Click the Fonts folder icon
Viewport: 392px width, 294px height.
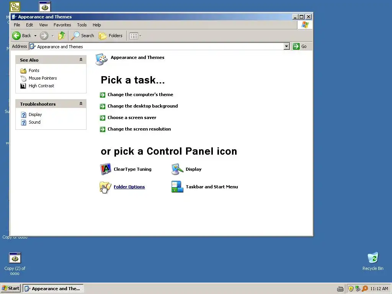pos(23,71)
